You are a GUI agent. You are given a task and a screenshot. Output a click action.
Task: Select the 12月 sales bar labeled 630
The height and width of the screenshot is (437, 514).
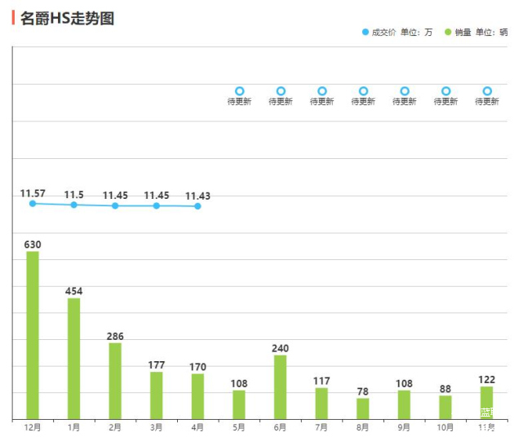click(x=33, y=335)
